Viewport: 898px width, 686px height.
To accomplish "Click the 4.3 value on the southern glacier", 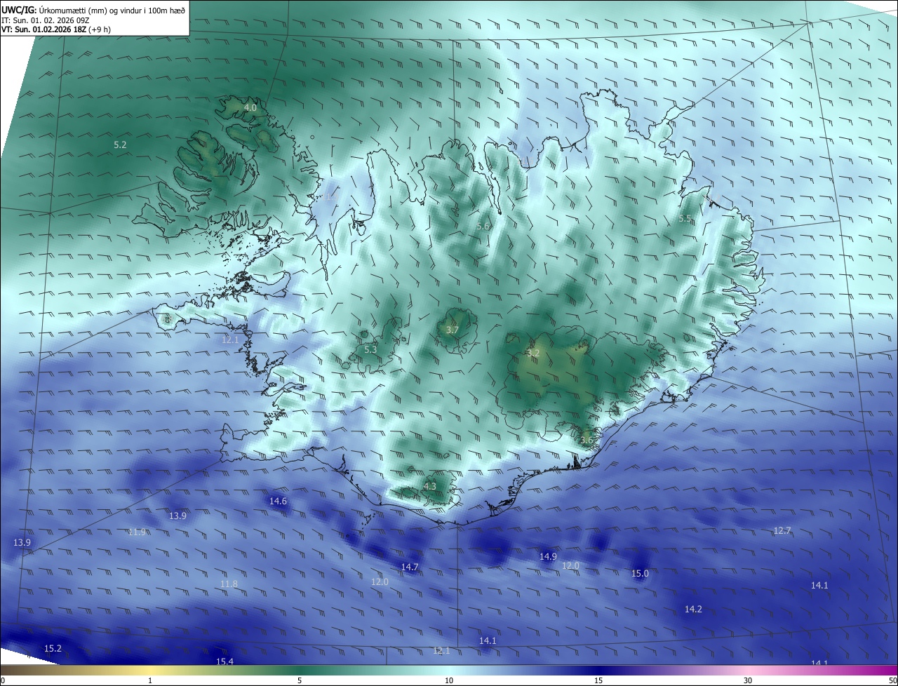I will click(x=430, y=486).
